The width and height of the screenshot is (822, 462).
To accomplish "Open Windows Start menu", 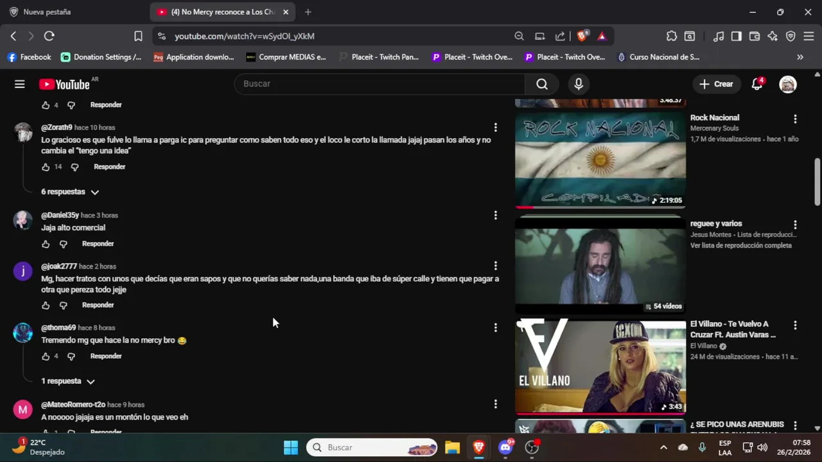I will coord(291,447).
